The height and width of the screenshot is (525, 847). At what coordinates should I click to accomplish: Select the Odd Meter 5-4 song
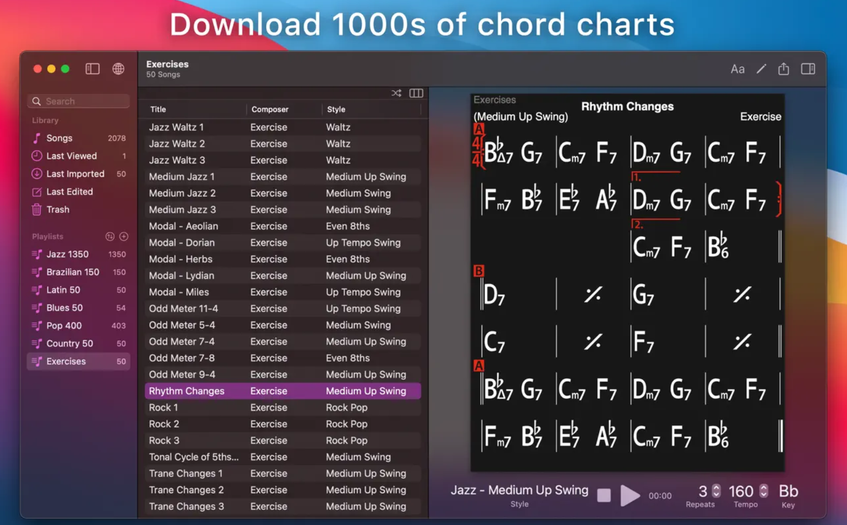(283, 325)
